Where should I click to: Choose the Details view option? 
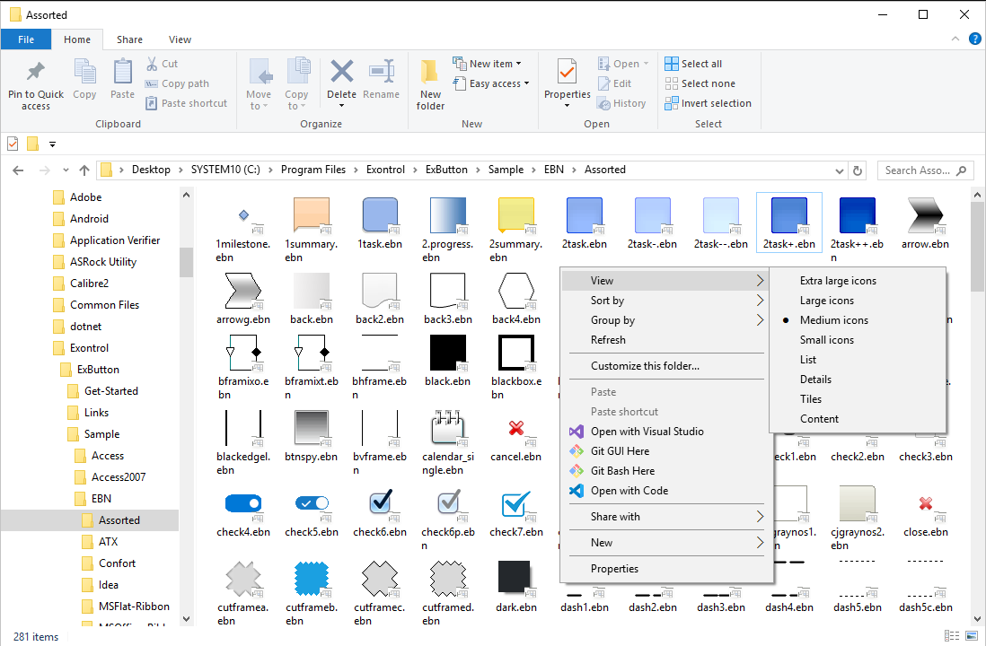pyautogui.click(x=815, y=380)
